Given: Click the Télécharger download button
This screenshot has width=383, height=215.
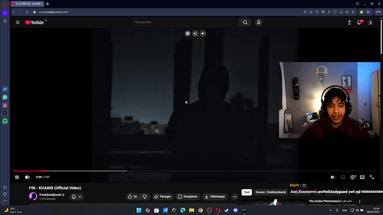Looking at the screenshot, I should coord(215,196).
